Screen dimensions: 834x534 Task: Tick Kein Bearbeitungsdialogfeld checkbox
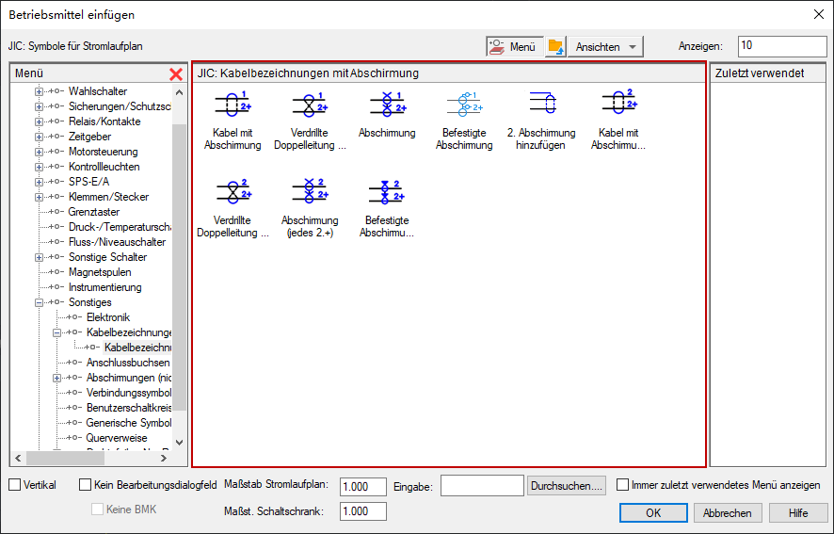tap(85, 484)
